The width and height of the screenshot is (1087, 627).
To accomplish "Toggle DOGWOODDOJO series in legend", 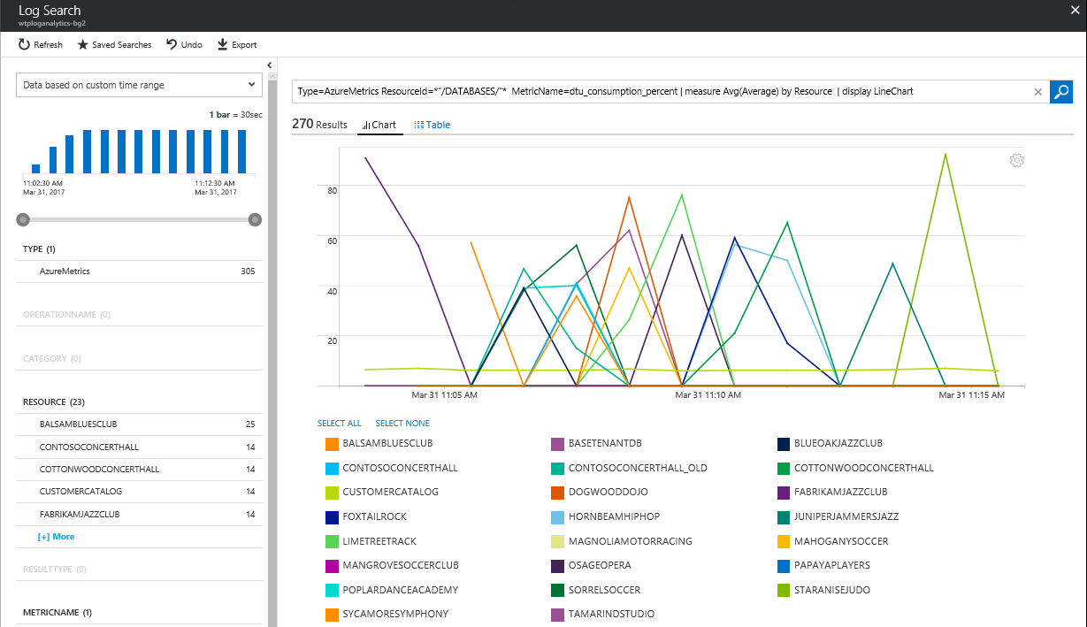I will pos(599,492).
